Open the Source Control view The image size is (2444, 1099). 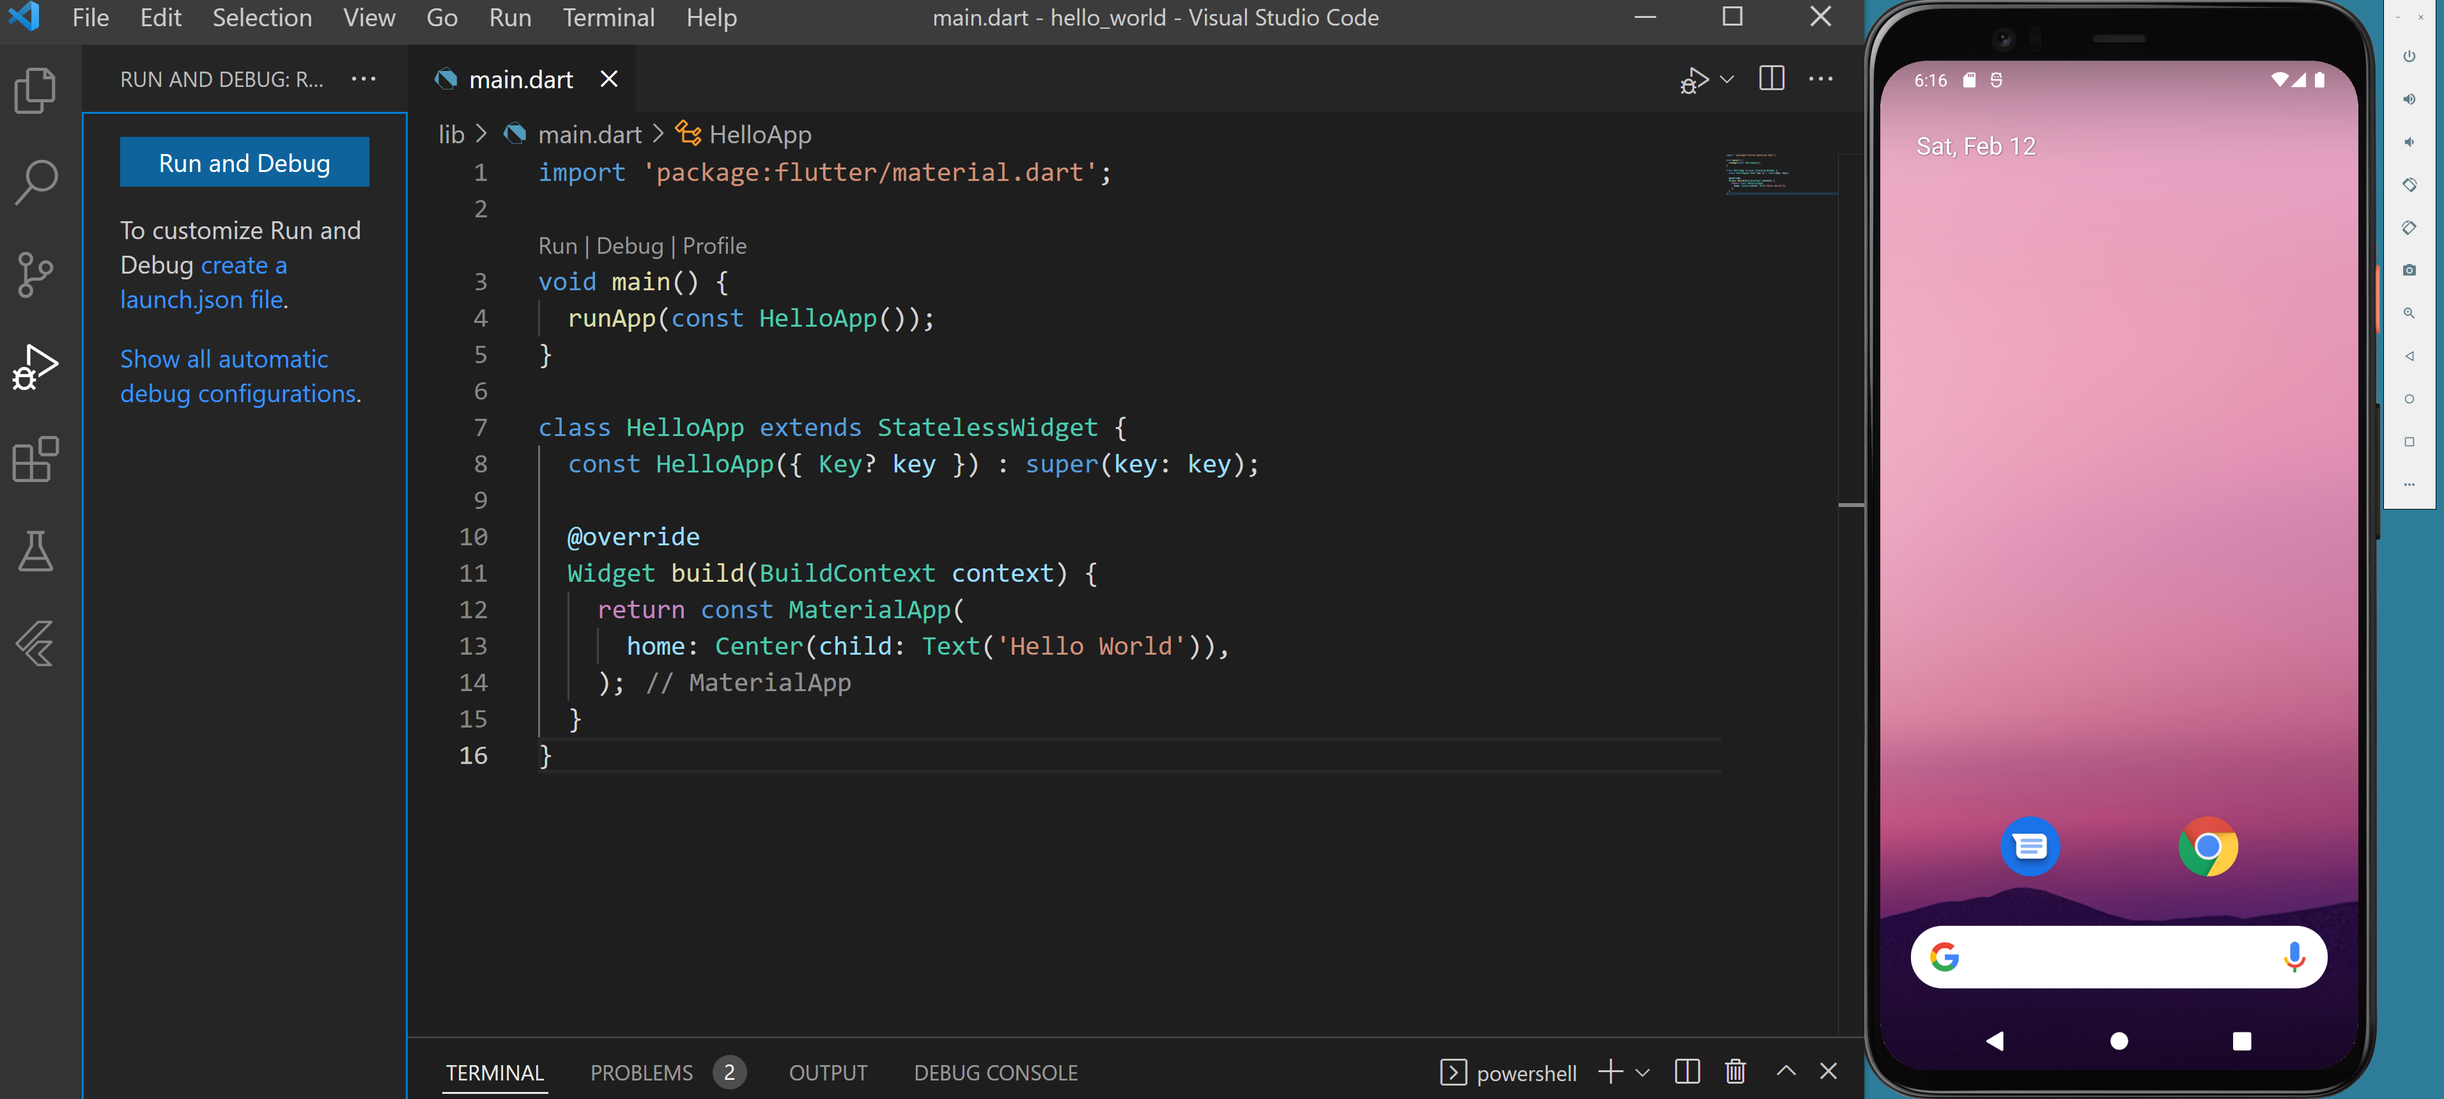tap(36, 274)
